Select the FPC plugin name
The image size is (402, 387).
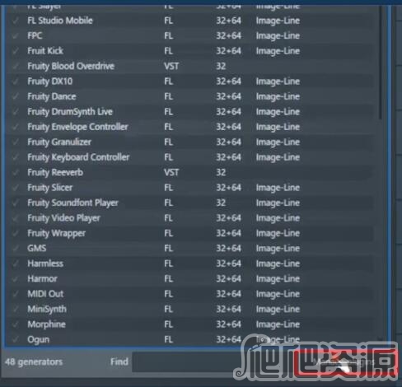click(35, 35)
